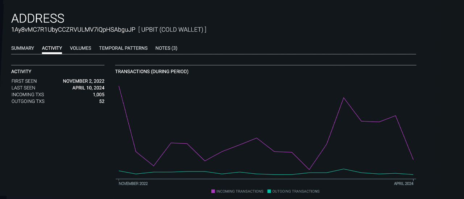Click the First Seen row label

point(24,81)
